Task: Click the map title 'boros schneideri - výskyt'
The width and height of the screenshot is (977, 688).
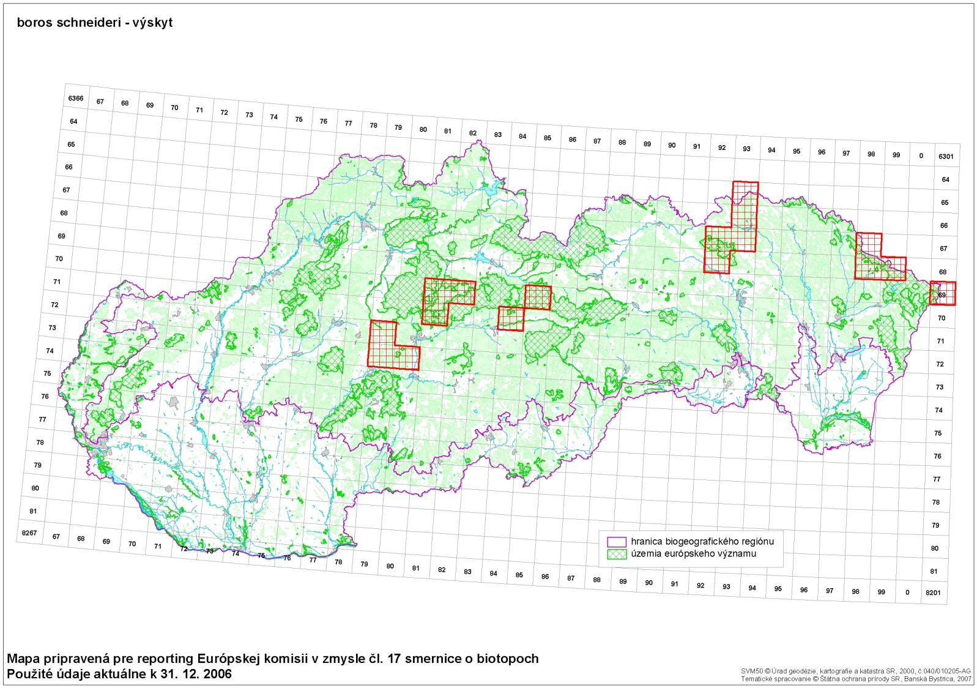Action: pos(95,23)
